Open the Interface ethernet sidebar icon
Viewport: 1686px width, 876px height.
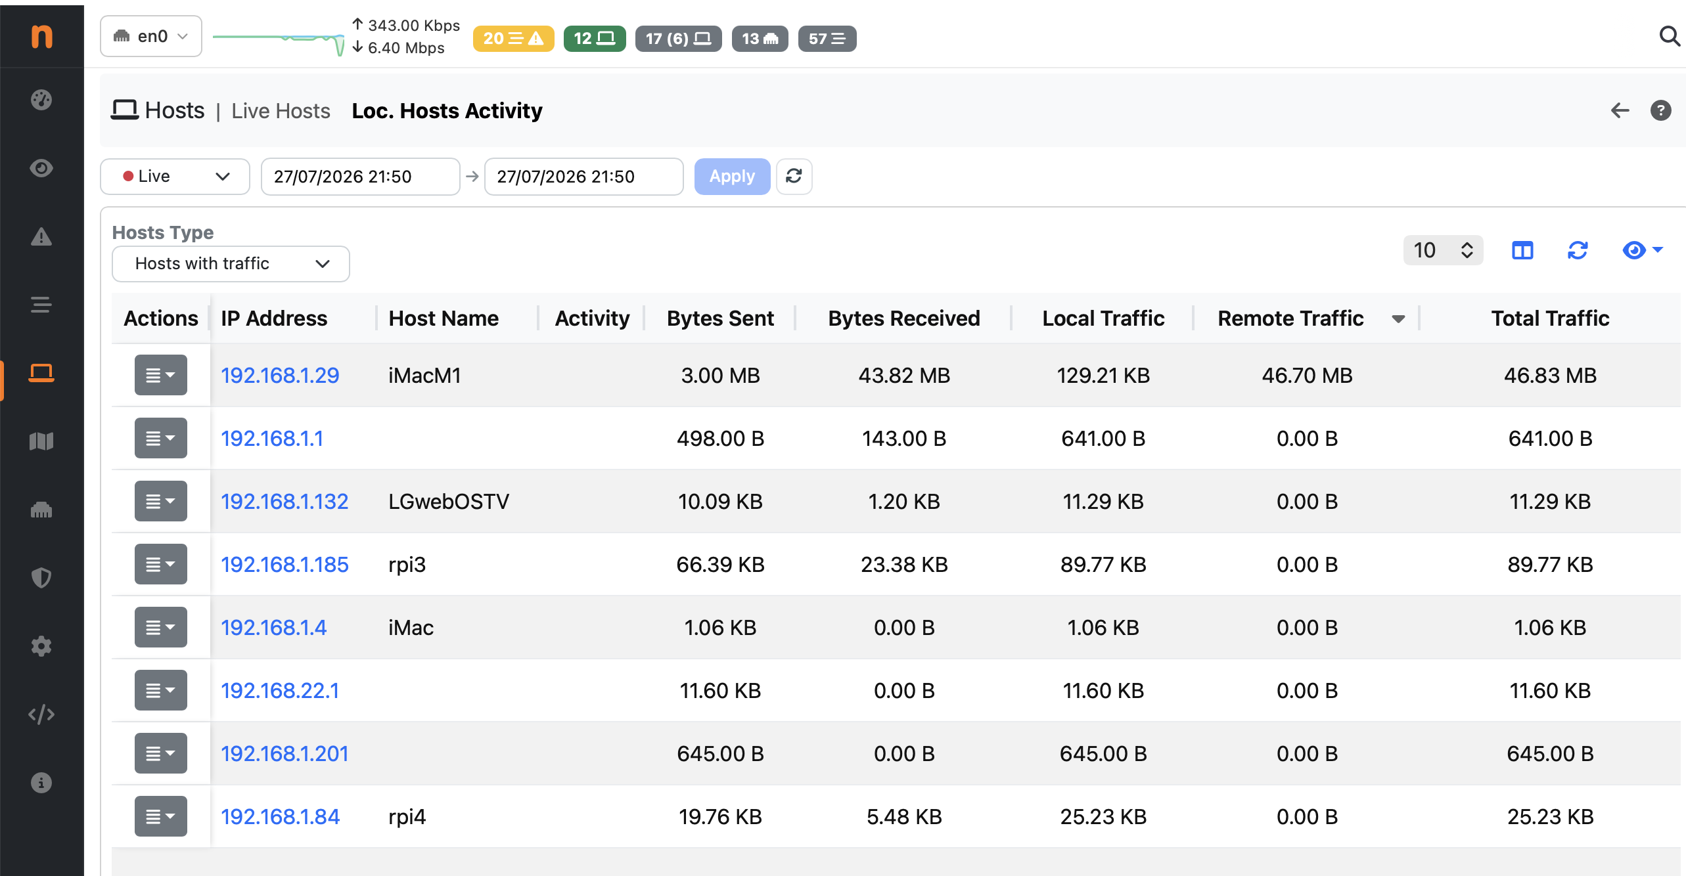[x=41, y=510]
